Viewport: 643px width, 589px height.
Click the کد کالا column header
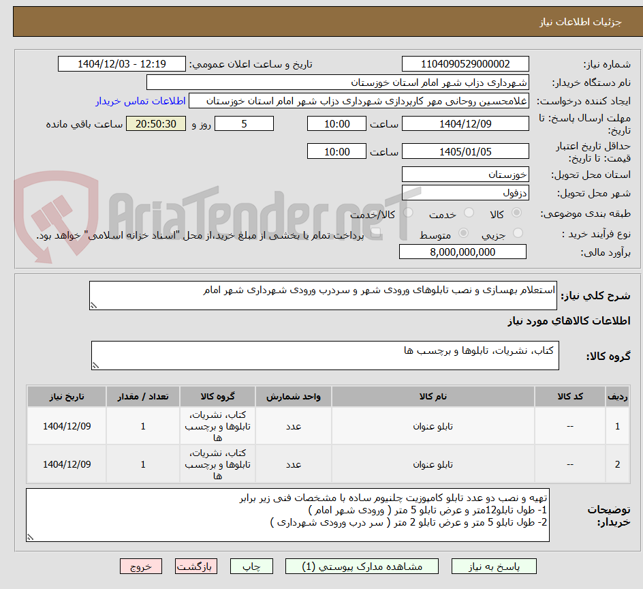tap(570, 397)
